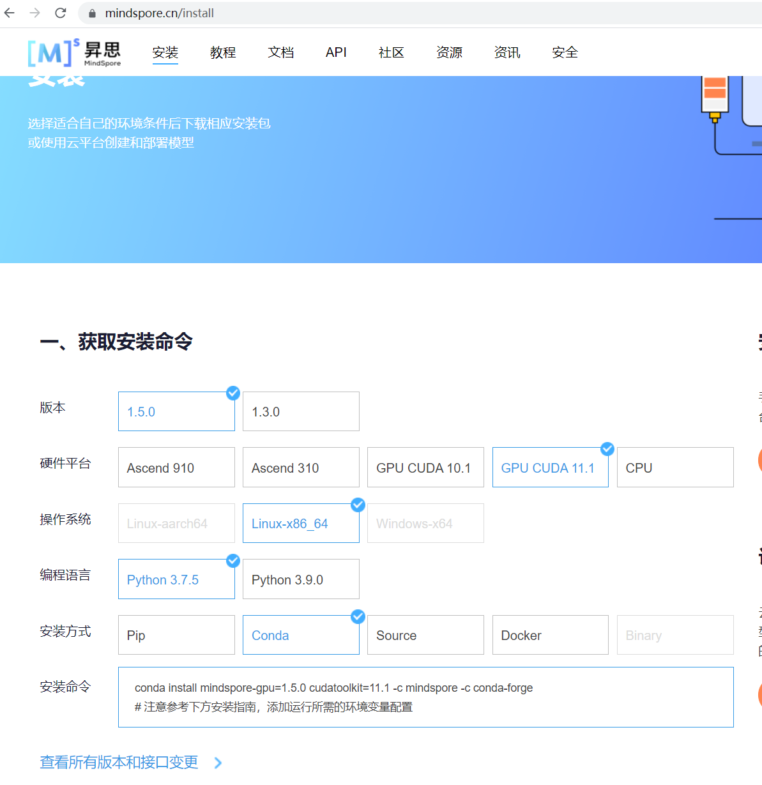Select version 1.5.0
The width and height of the screenshot is (762, 785).
click(176, 411)
